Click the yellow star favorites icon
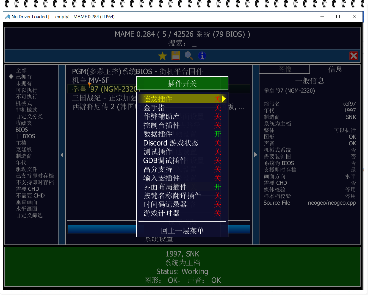This screenshot has height=295, width=368. point(162,56)
